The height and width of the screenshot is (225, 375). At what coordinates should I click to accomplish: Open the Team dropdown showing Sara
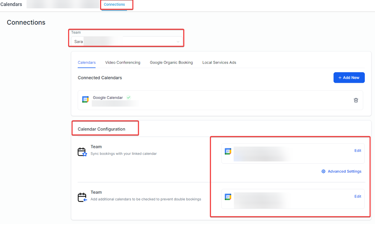pyautogui.click(x=127, y=42)
